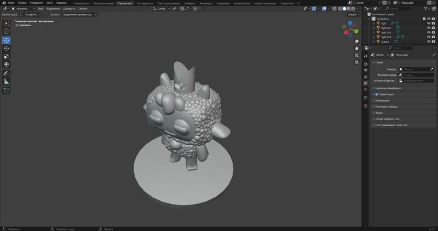The height and width of the screenshot is (231, 438).
Task: Open the Output properties tab
Action: [x=366, y=70]
